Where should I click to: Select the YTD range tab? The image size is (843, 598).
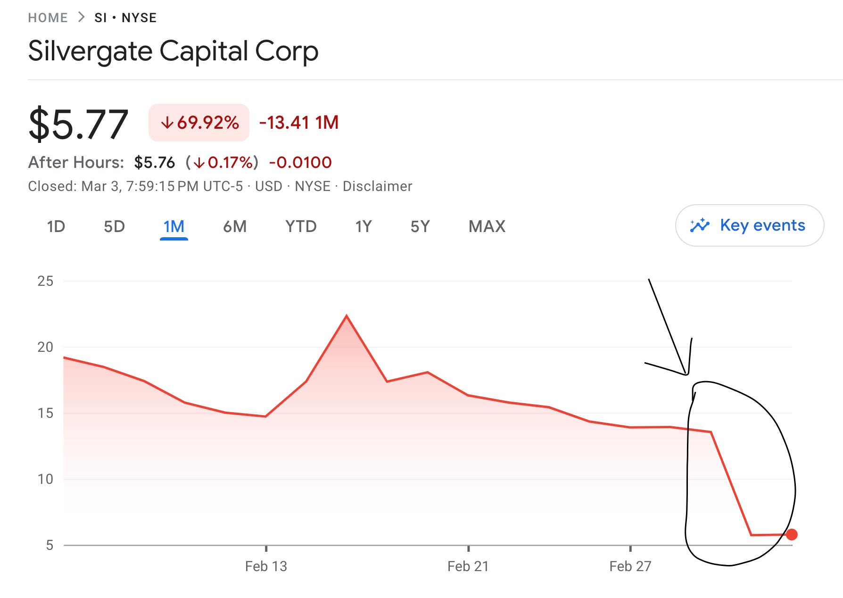click(301, 227)
